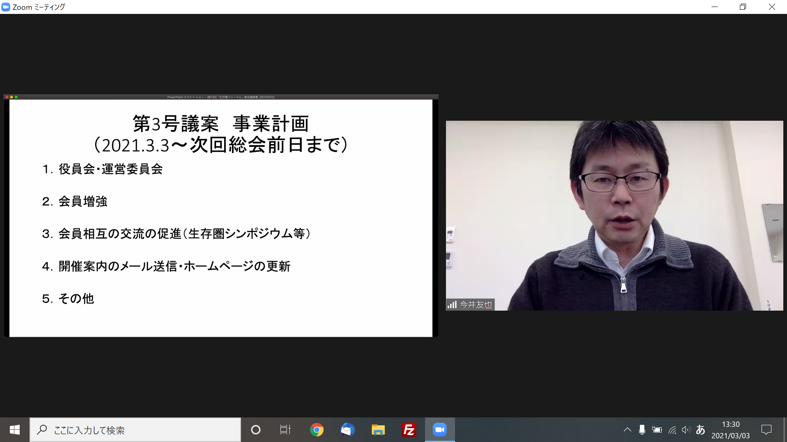Click the Show desktop strip at taskbar end
This screenshot has width=787, height=442.
[x=785, y=430]
